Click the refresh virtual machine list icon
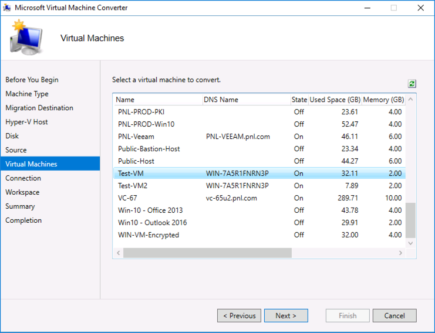 click(x=412, y=83)
